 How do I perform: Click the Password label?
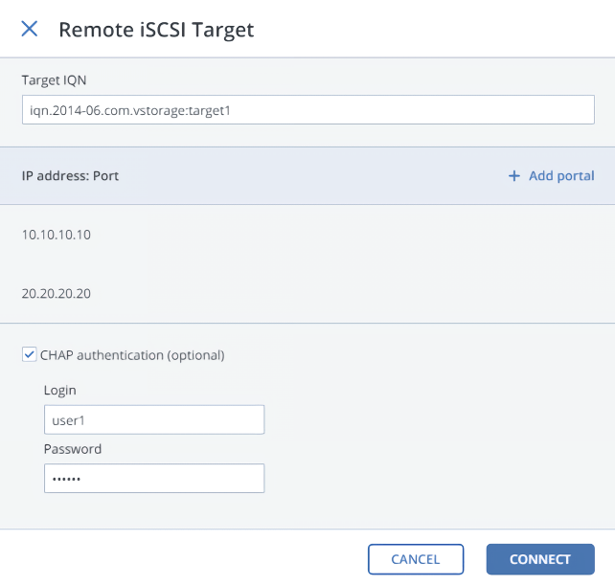(73, 449)
